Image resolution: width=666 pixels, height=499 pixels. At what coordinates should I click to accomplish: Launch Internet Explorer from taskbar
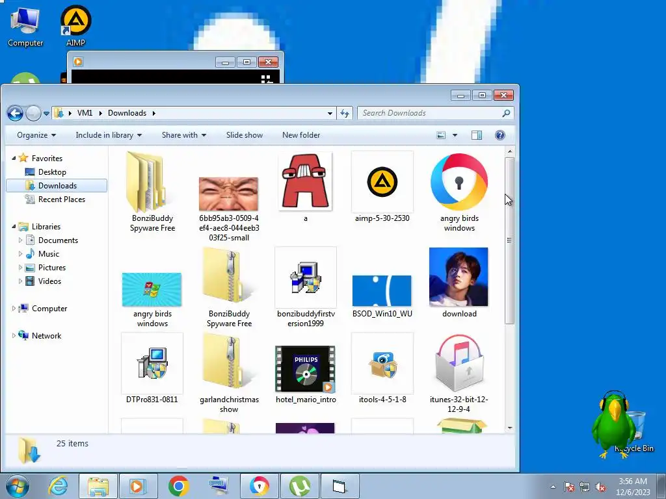[58, 486]
